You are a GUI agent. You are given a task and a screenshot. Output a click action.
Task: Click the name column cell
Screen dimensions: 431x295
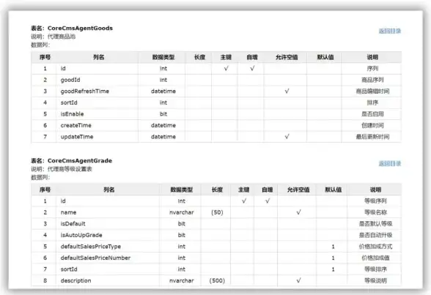tap(68, 212)
